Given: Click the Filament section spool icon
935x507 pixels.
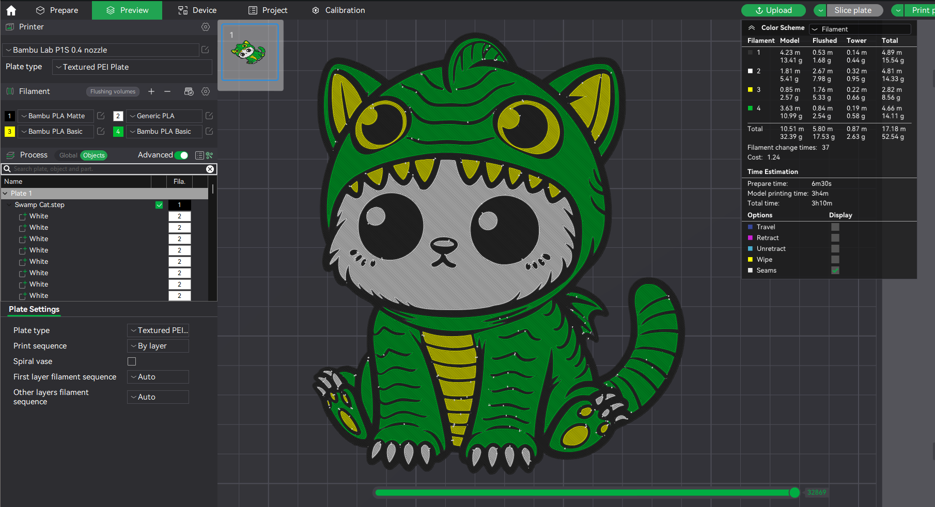Looking at the screenshot, I should 10,91.
